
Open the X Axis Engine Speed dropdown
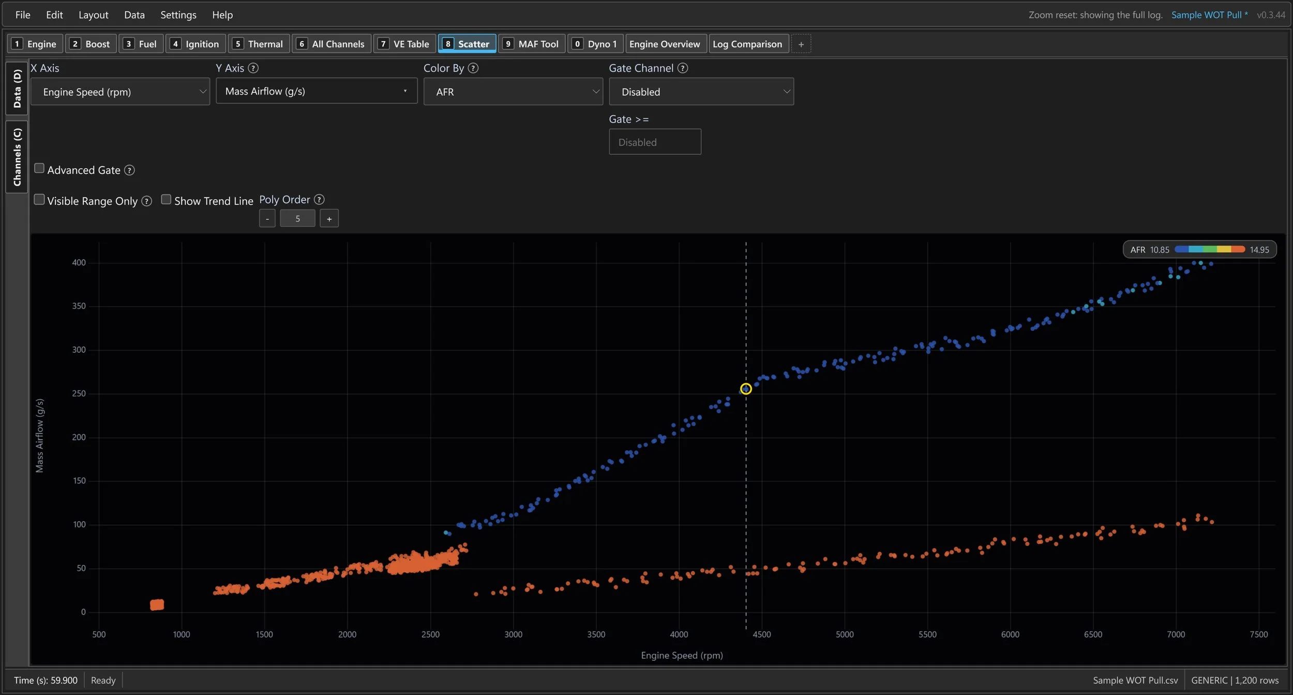tap(120, 92)
